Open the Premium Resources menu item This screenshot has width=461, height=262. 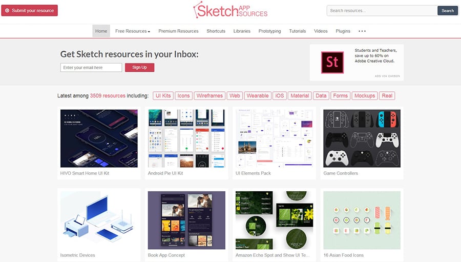tap(178, 31)
